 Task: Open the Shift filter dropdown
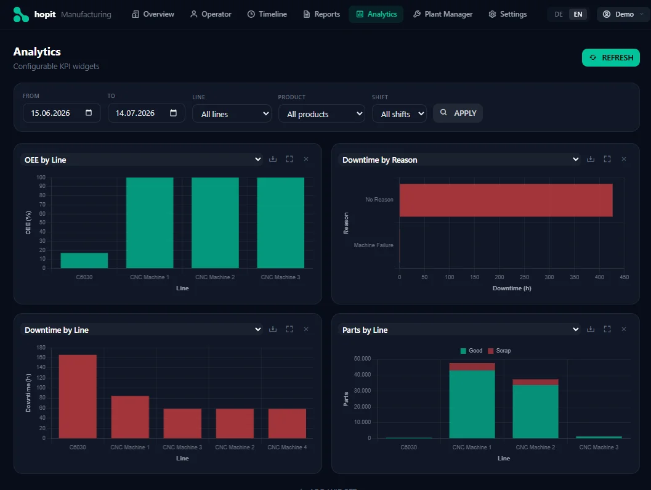click(399, 114)
